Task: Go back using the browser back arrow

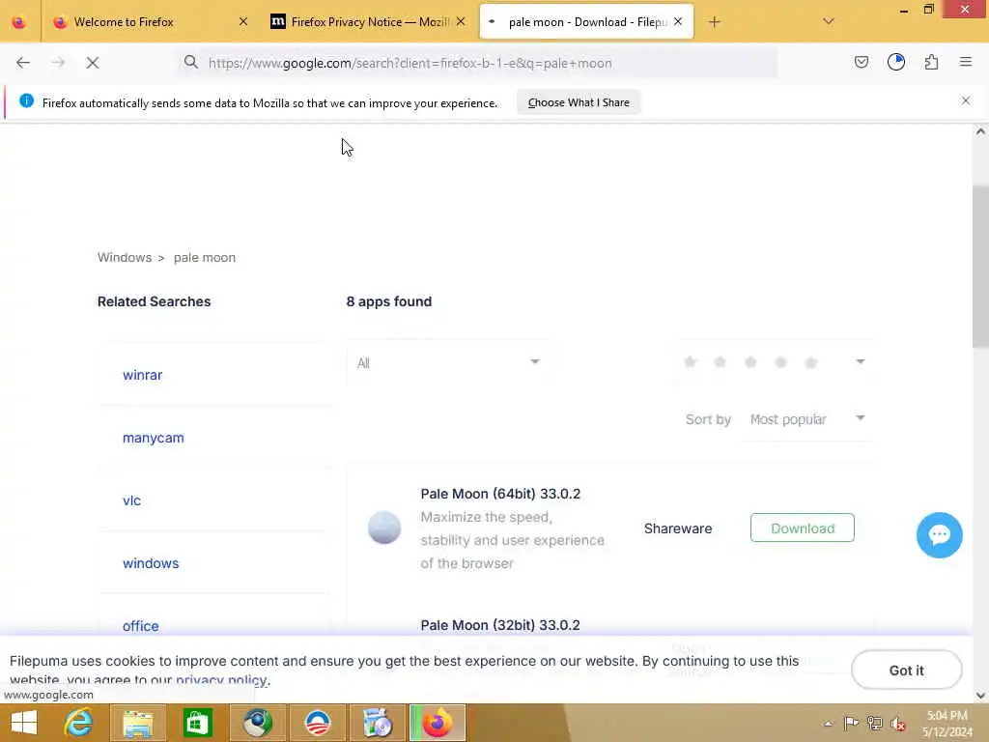Action: pos(23,63)
